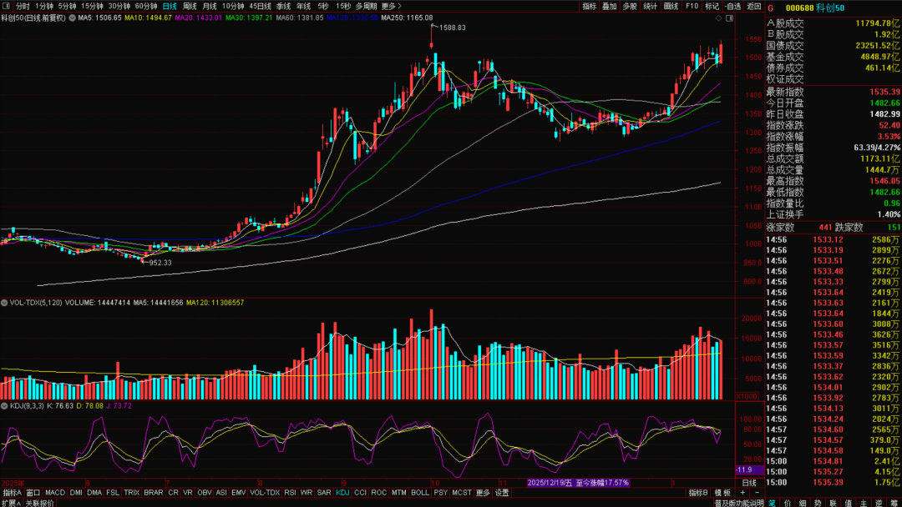Open the F10 company info
The width and height of the screenshot is (902, 507).
(x=692, y=6)
